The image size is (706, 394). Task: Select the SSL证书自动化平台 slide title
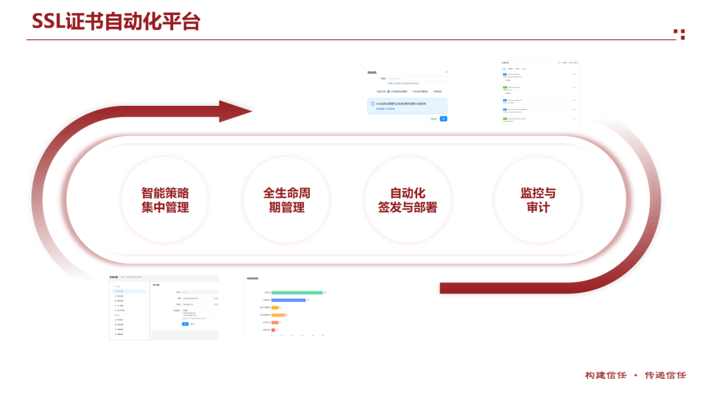116,21
